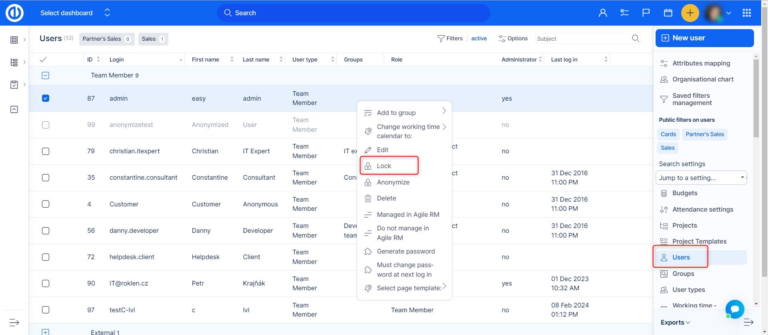
Task: Click the yellow plus quick-add button
Action: point(690,13)
